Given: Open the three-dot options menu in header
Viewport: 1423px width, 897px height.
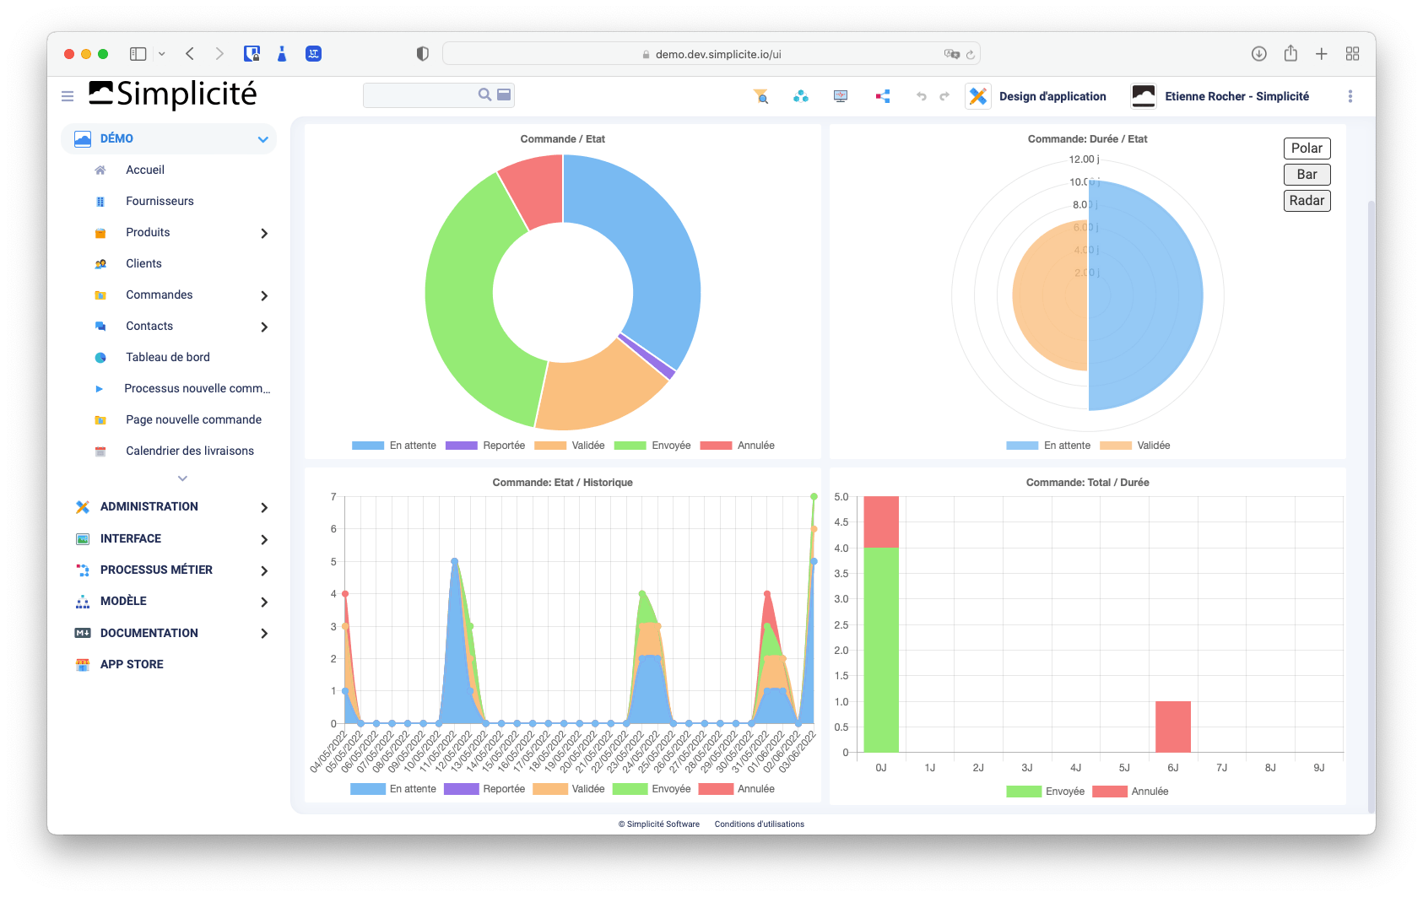Looking at the screenshot, I should coord(1350,96).
